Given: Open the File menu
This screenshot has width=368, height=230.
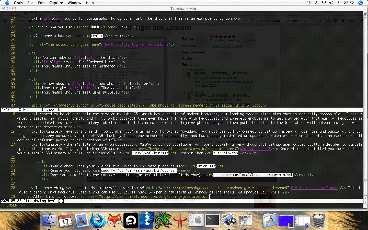Looking at the screenshot, I should point(30,3).
